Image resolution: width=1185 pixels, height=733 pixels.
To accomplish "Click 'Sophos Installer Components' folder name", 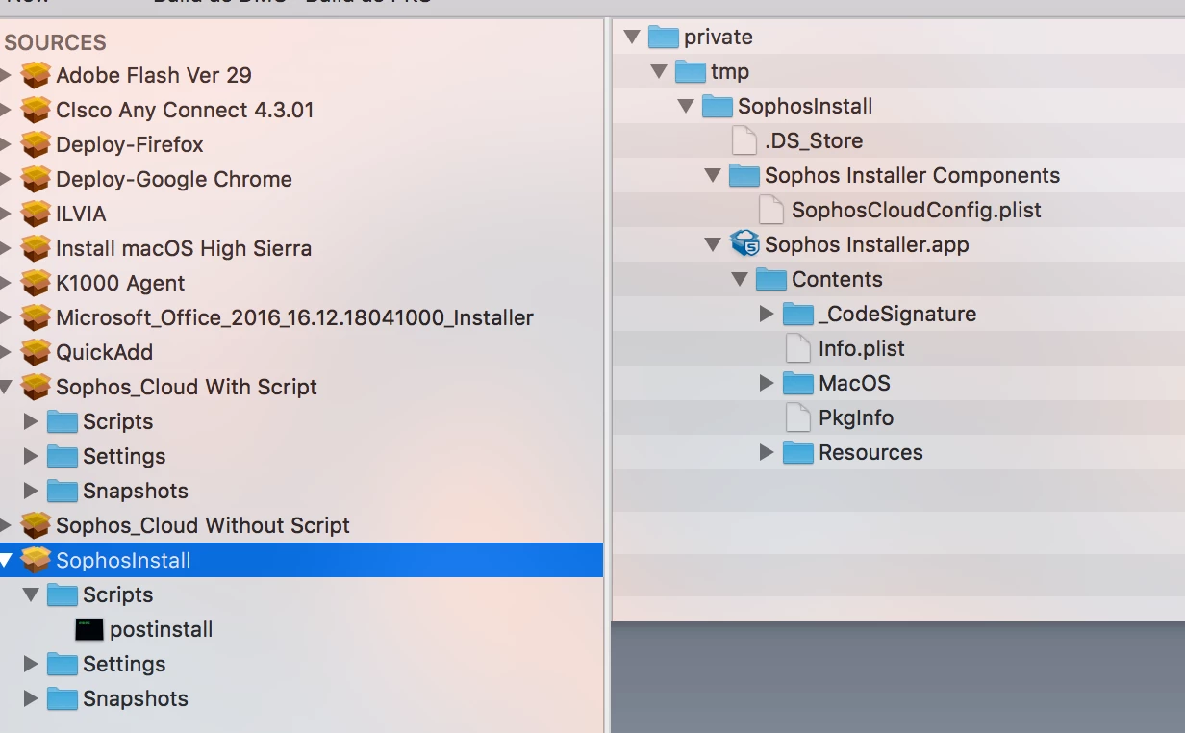I will pos(912,175).
